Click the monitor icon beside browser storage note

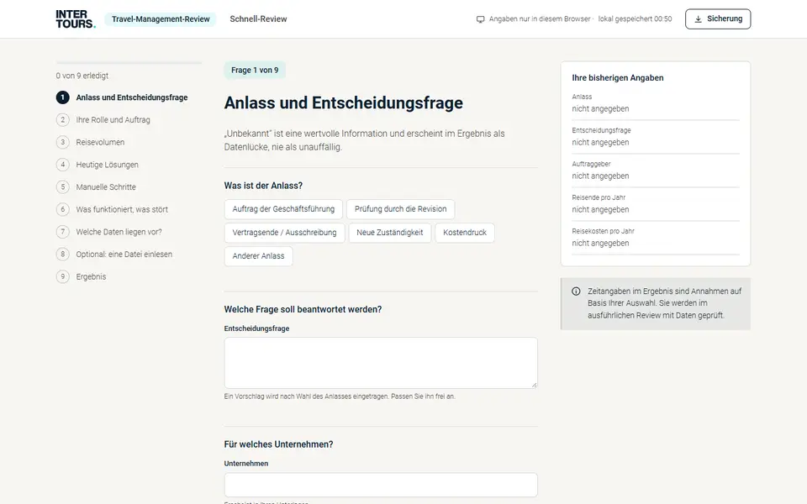point(480,19)
